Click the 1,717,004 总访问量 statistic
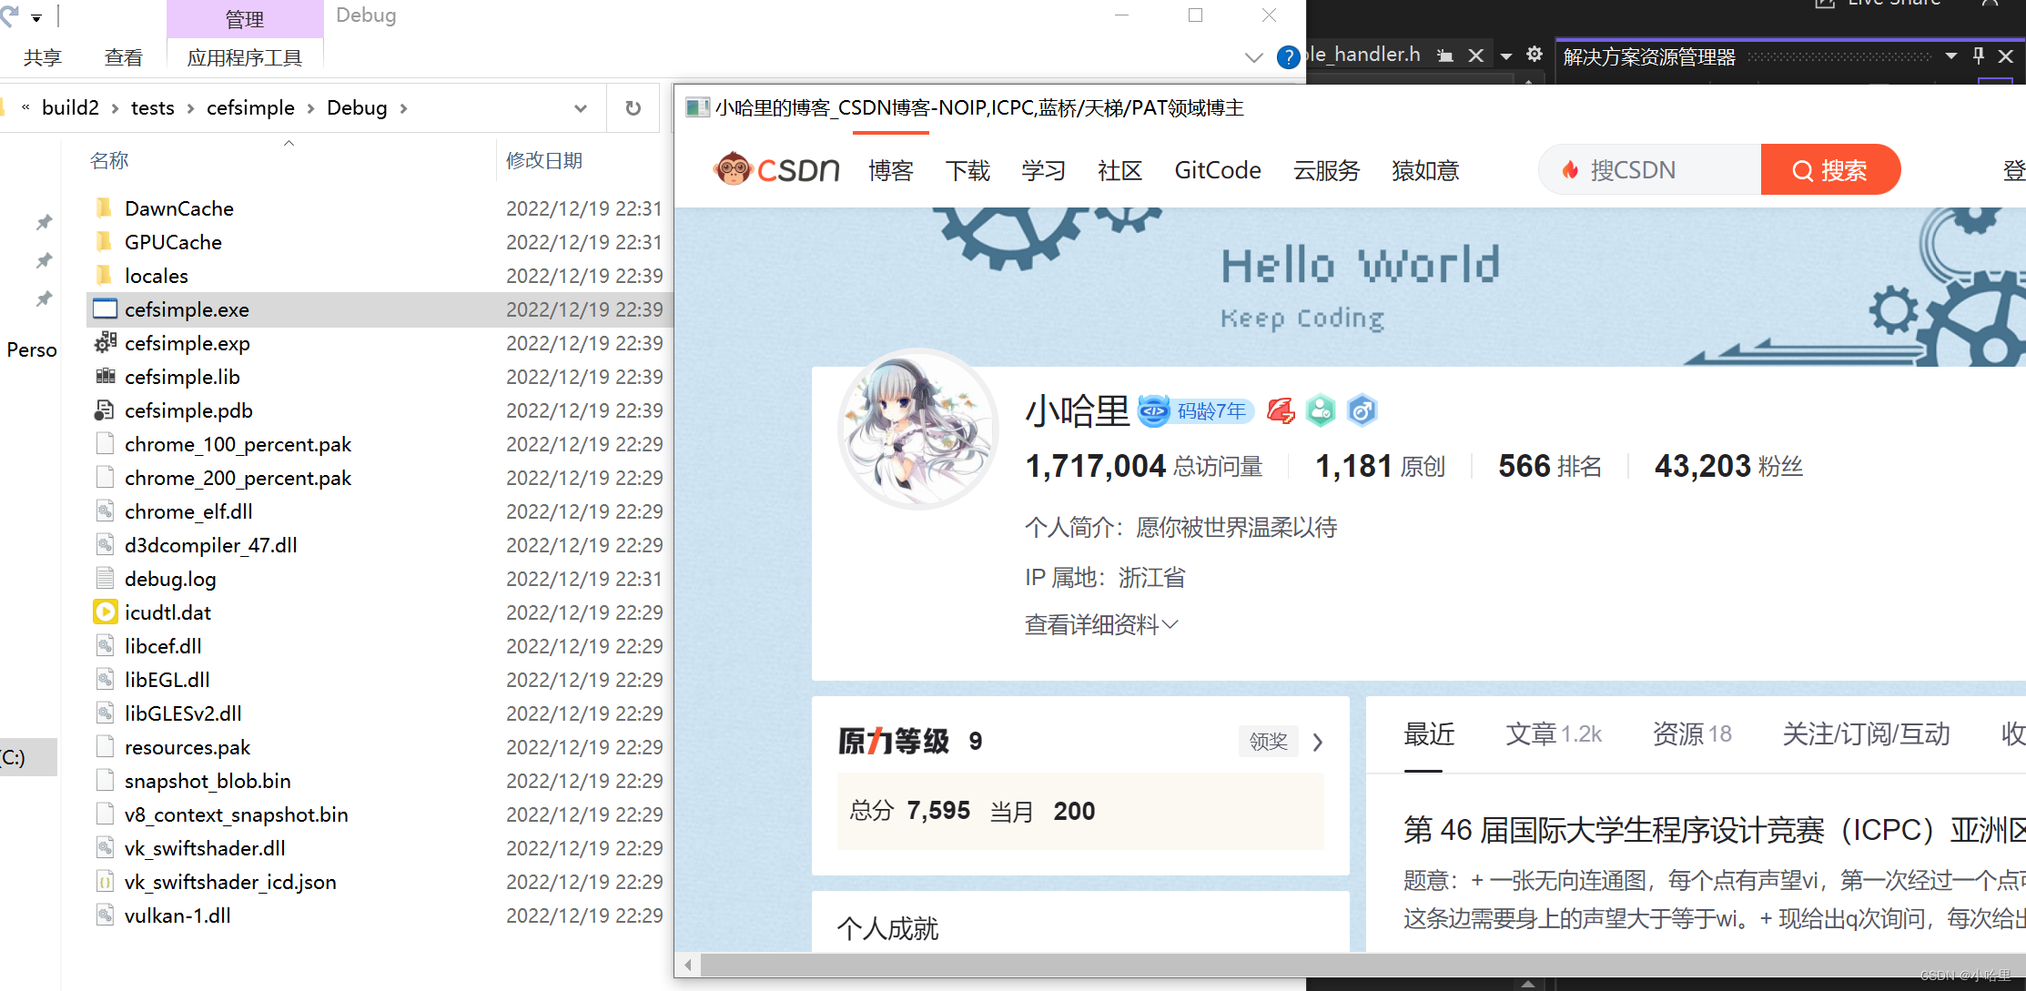The height and width of the screenshot is (991, 2026). [x=1144, y=467]
